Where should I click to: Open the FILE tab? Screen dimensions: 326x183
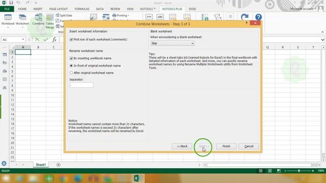click(x=7, y=9)
